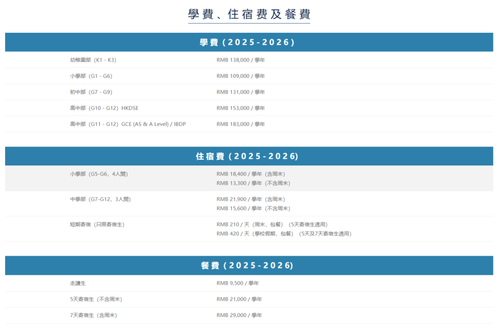Select the RMB 29,000 / 學年 meal fee
The height and width of the screenshot is (331, 498).
(239, 315)
